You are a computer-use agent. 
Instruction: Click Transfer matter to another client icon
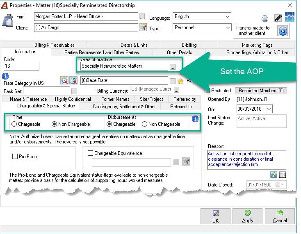pos(283,31)
